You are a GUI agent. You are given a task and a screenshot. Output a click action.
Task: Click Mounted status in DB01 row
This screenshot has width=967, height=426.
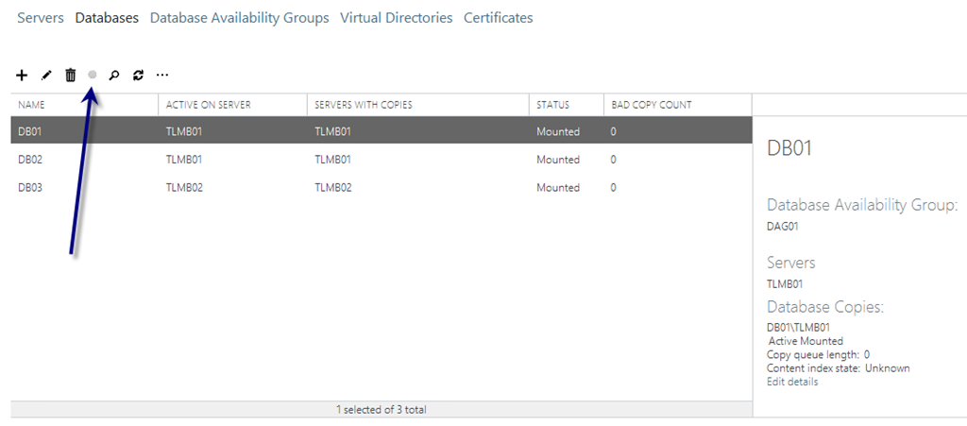click(x=558, y=131)
